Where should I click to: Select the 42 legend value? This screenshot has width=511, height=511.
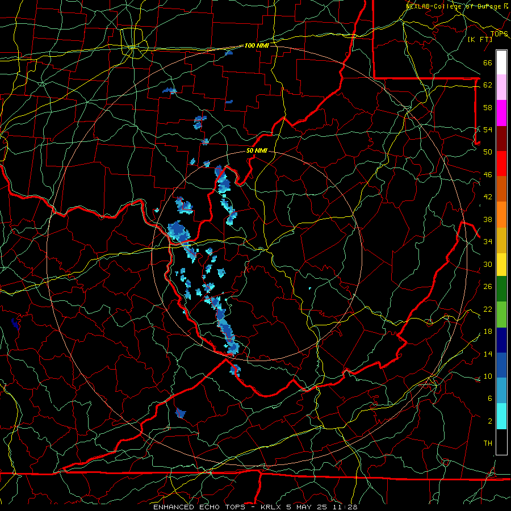(x=488, y=197)
